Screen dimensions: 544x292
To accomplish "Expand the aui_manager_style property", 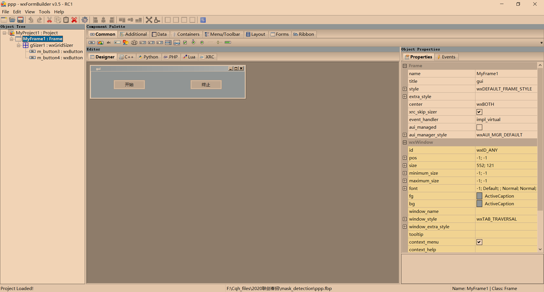I will click(405, 135).
